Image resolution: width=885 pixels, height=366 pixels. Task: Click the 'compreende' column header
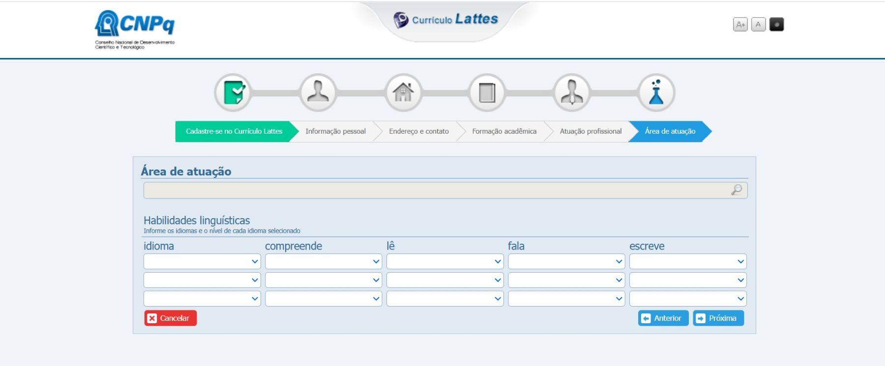[x=294, y=246]
